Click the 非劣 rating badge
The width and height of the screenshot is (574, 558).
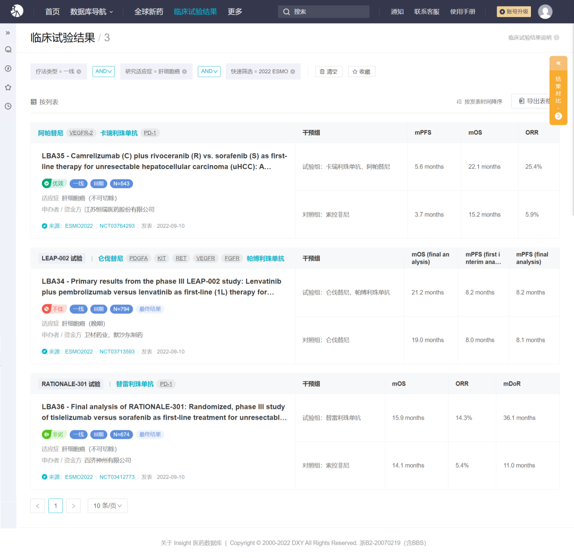[54, 435]
